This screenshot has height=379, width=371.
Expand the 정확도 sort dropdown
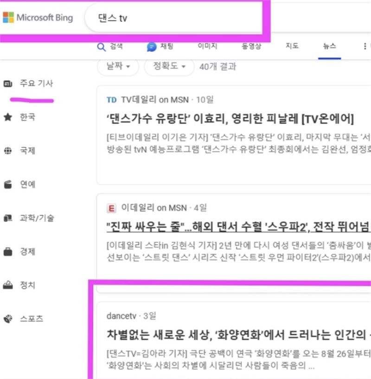pos(169,66)
